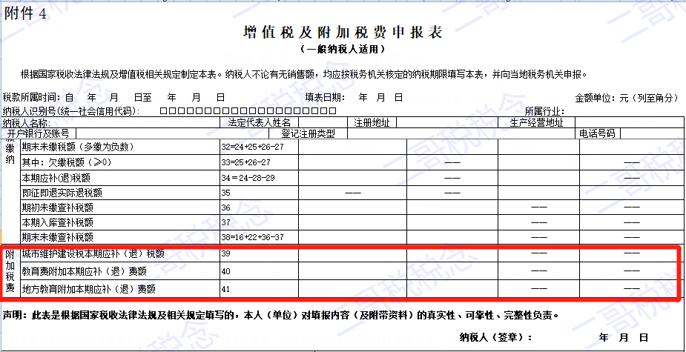Click '纳税人识别号(统一社会信用代码)' label

(71, 110)
